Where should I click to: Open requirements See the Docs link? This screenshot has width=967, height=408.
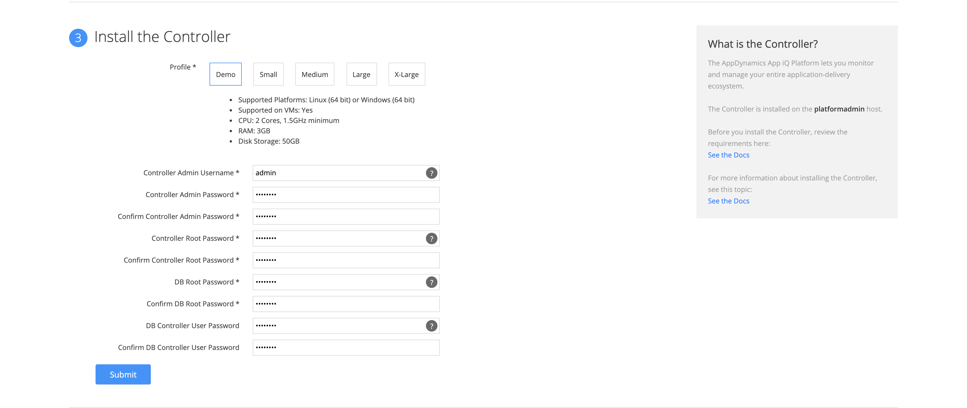728,155
